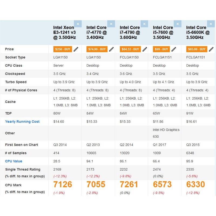The width and height of the screenshot is (216, 216).
Task: Click the Clockspeed row label
Action: pos(15,74)
